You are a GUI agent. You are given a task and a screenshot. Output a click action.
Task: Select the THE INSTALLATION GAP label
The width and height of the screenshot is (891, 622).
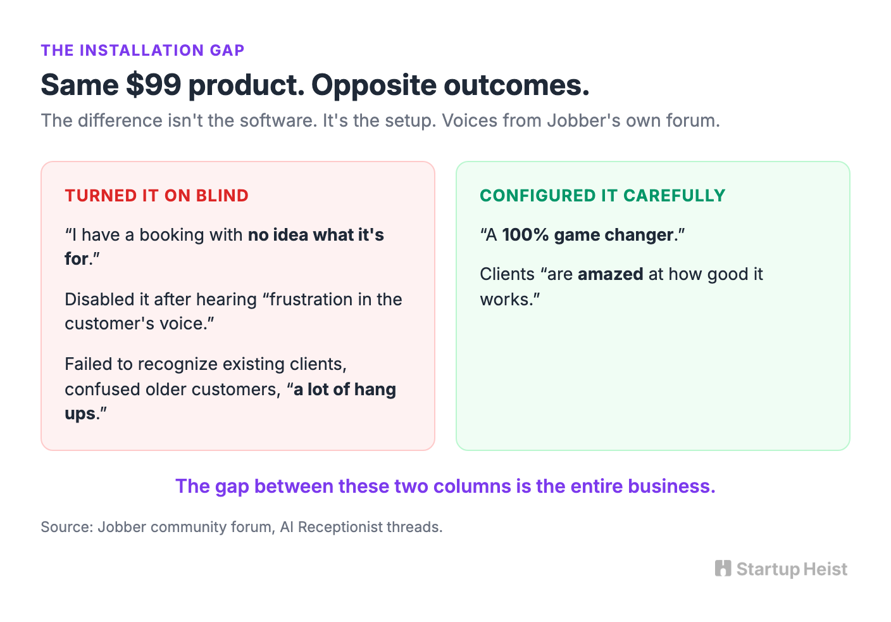[x=142, y=50]
